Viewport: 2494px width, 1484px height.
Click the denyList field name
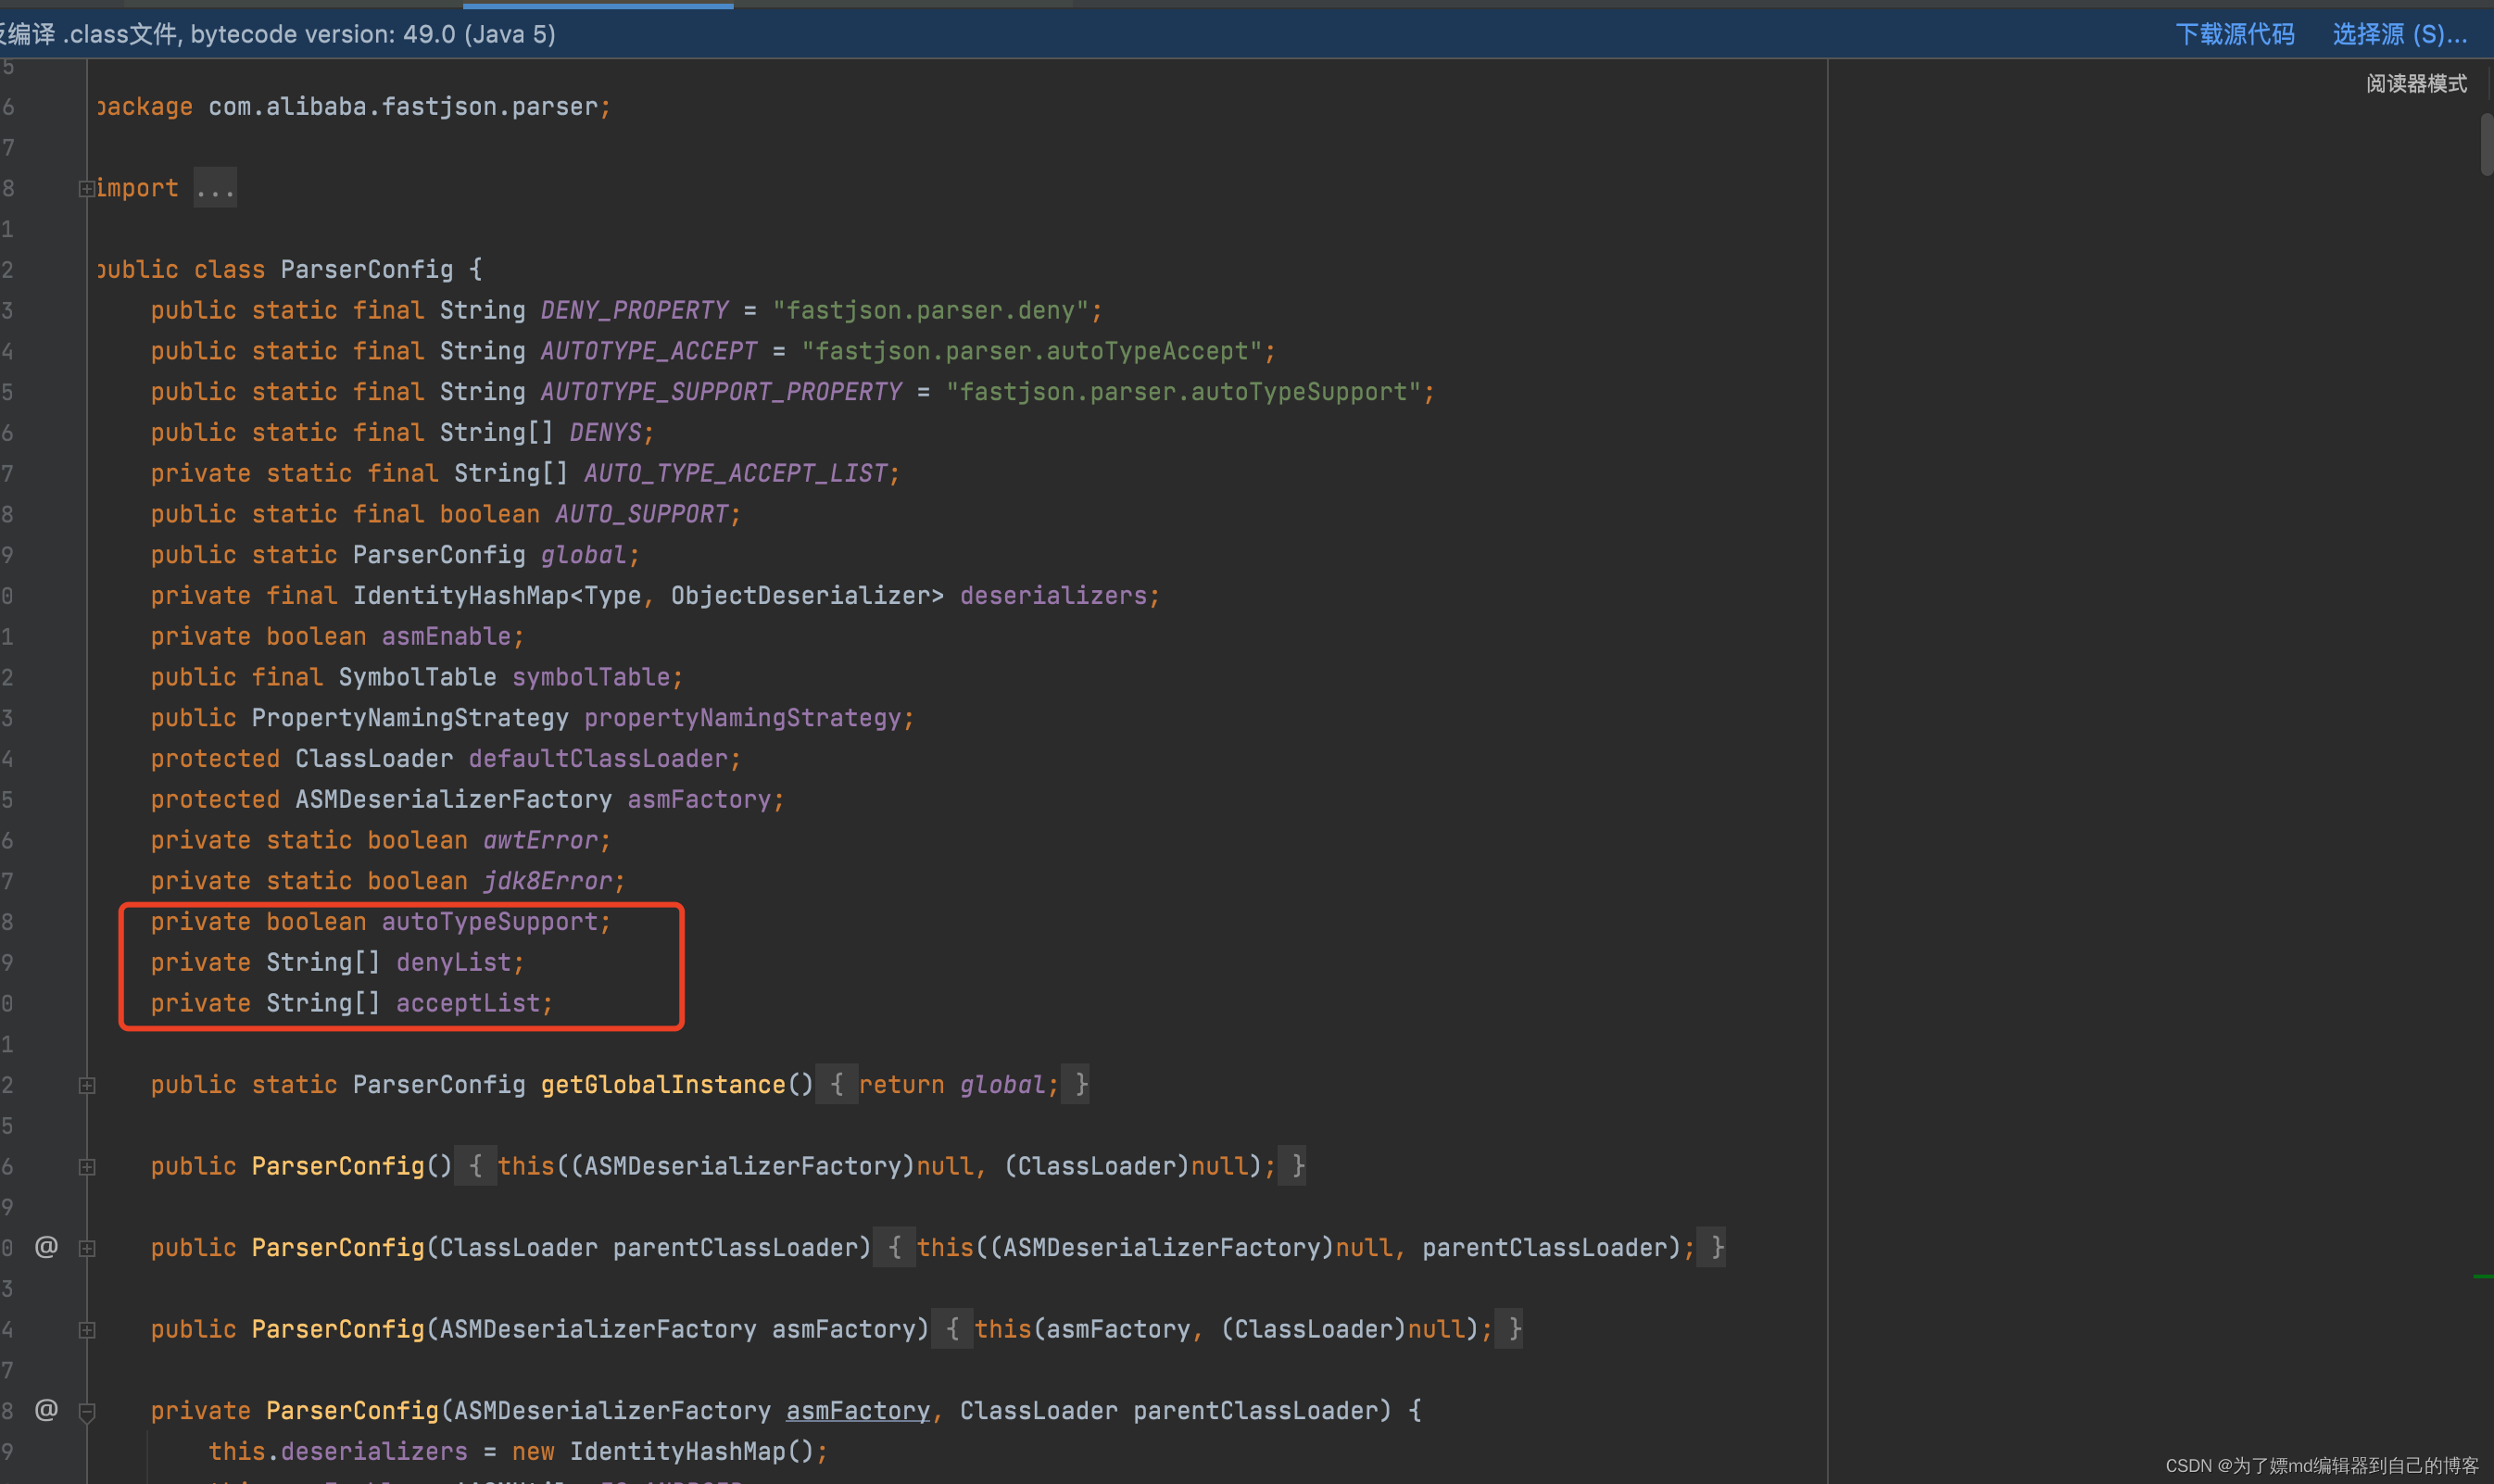(x=453, y=963)
